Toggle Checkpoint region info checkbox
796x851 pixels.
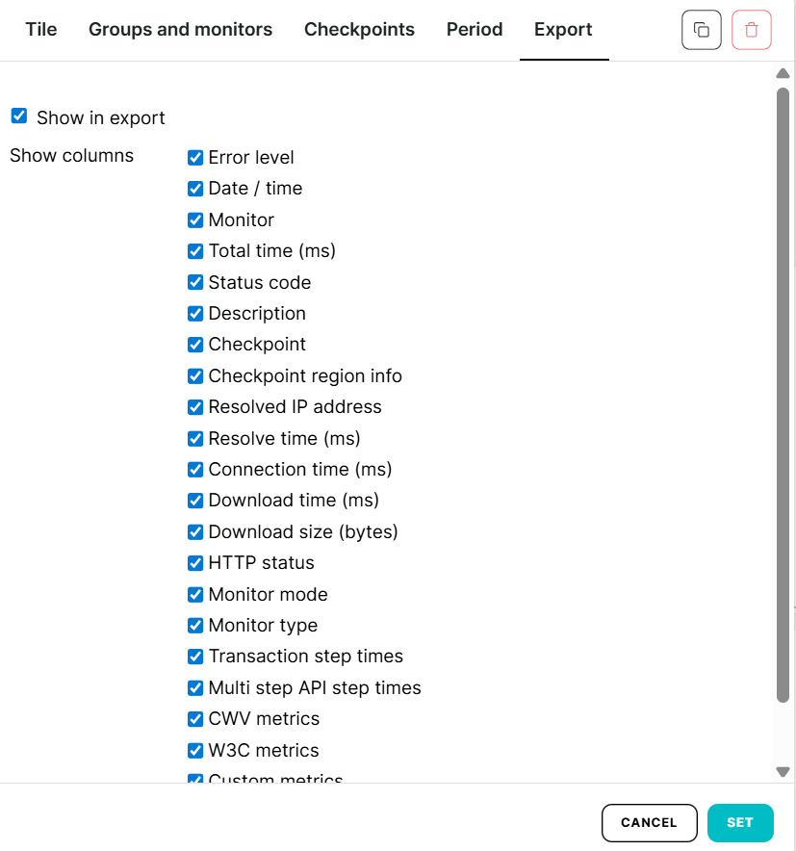pos(195,376)
